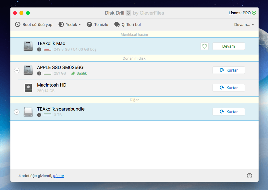Collapse the APPLE SSD SM0256G partitions
Screen dimensions: 268x190
click(x=17, y=70)
